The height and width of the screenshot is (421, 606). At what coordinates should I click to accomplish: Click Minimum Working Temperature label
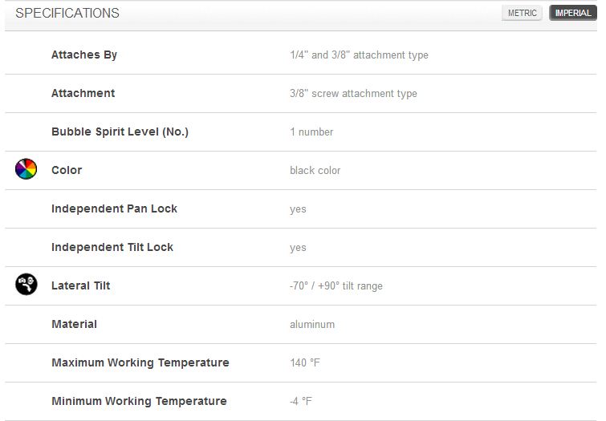[x=139, y=401]
